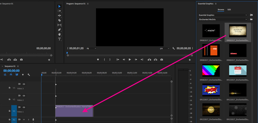Open Program monitor wrench settings
The image size is (258, 123).
click(173, 48)
